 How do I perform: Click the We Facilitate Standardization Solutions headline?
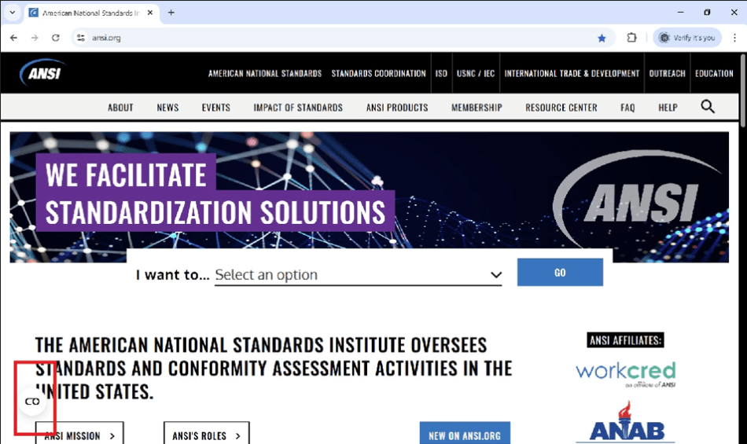(x=215, y=193)
